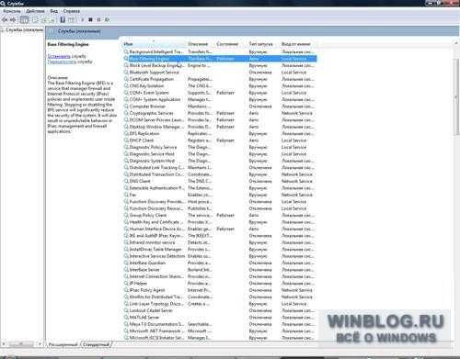Select Службы (локальные) in the console tree
The height and width of the screenshot is (359, 460).
click(x=24, y=30)
